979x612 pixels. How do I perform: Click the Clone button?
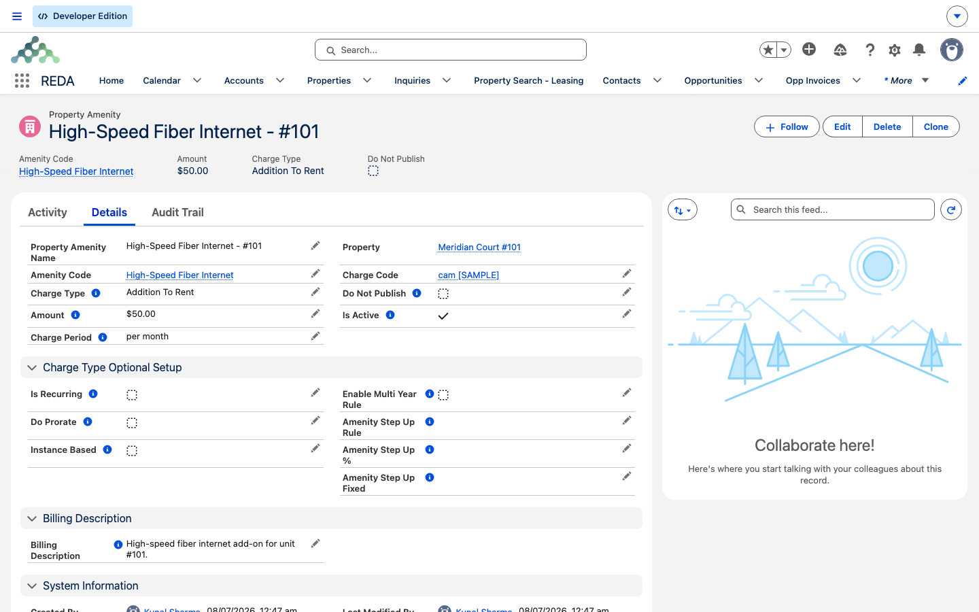click(936, 126)
